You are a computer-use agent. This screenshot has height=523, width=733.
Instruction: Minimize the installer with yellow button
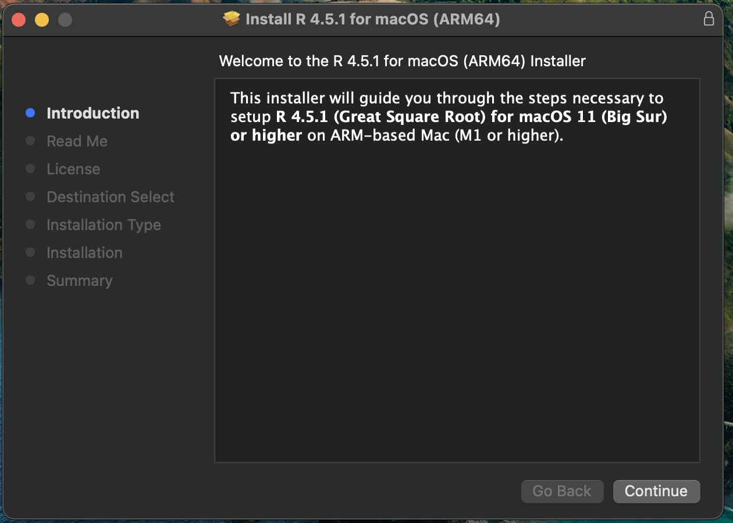point(42,20)
